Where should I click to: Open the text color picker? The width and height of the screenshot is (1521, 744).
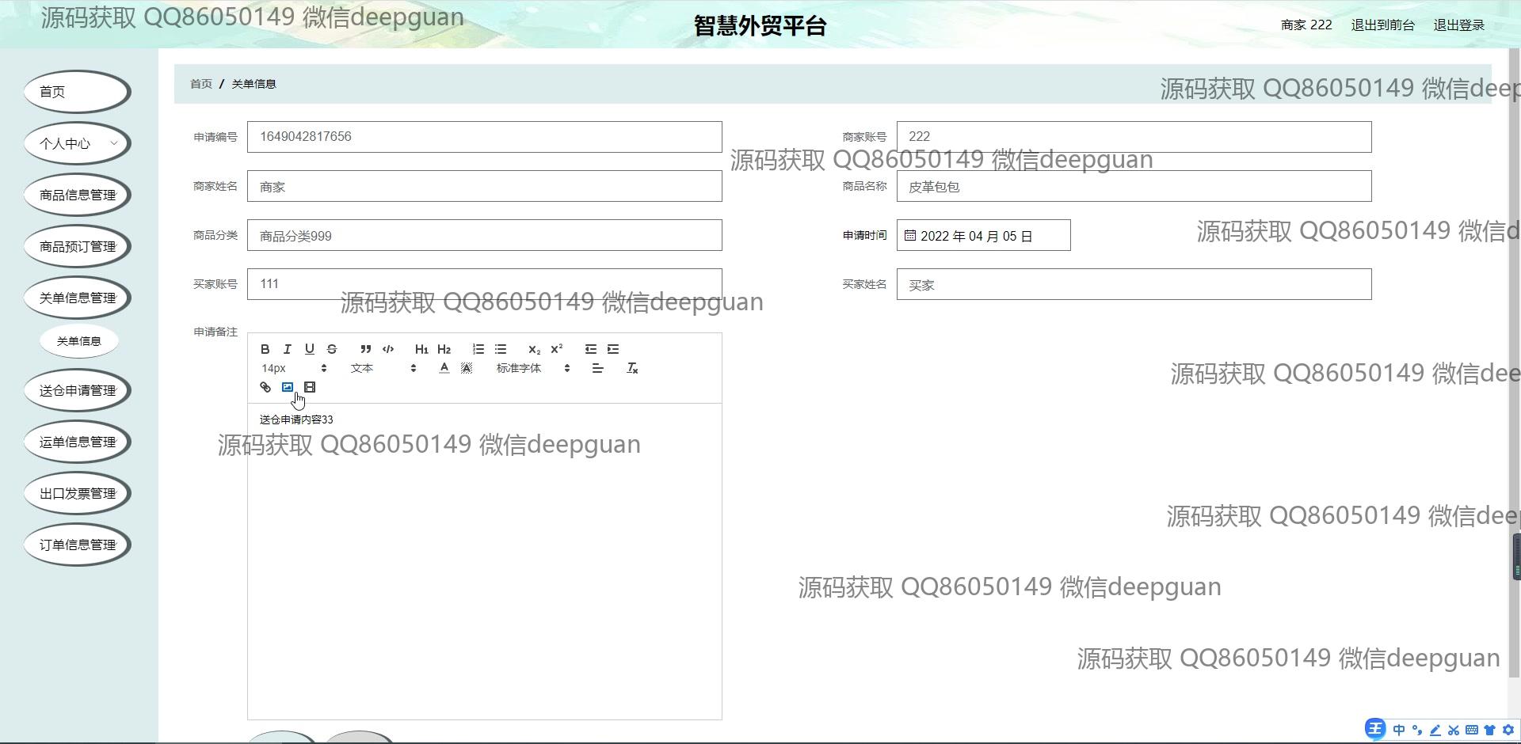[x=444, y=368]
